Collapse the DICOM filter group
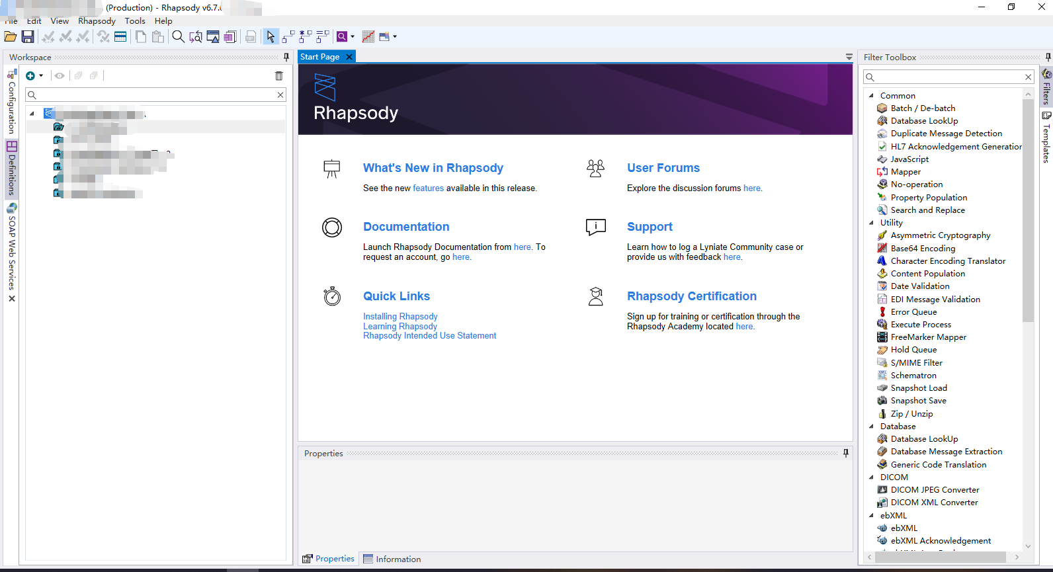The height and width of the screenshot is (572, 1053). tap(871, 477)
